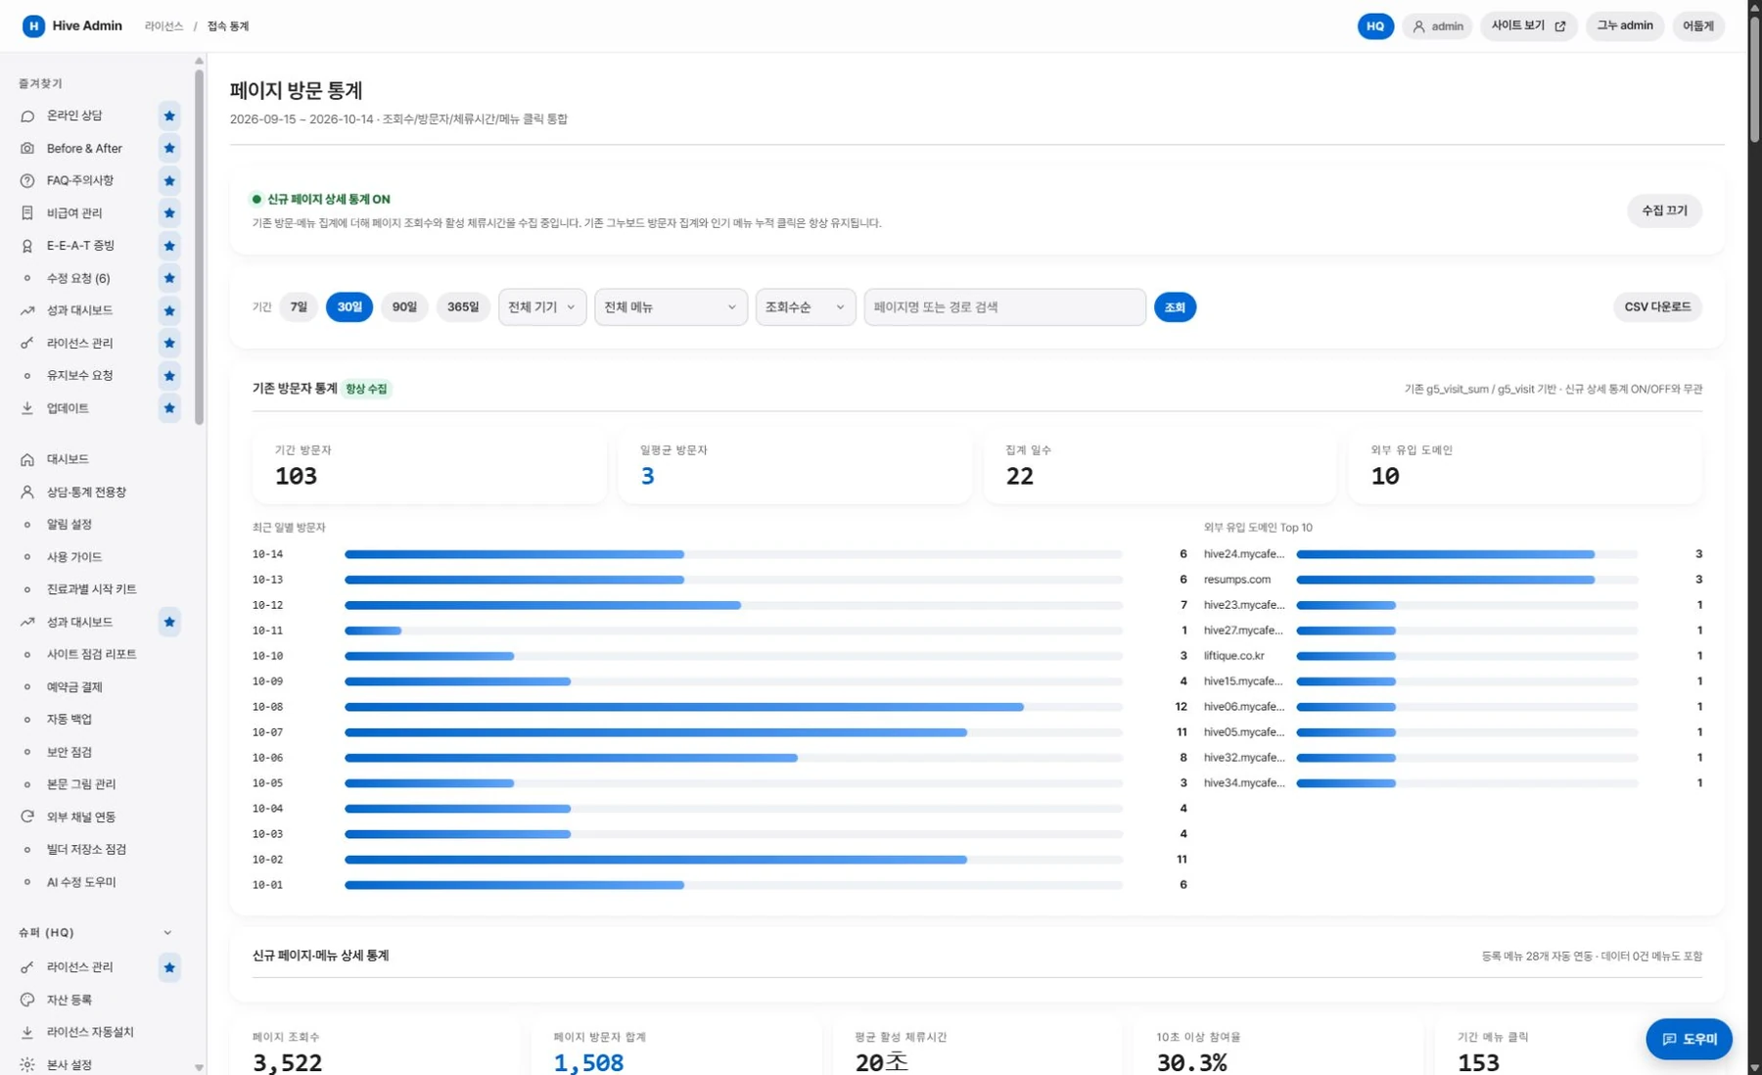
Task: Select the 7일 period tab
Action: (x=299, y=307)
